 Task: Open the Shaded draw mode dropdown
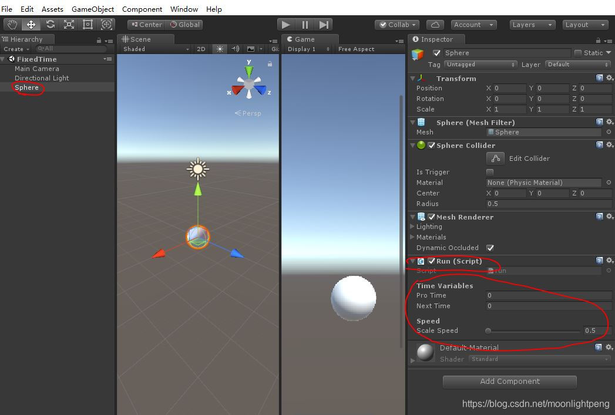(156, 49)
